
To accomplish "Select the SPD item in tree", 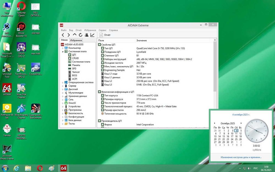I will pos(74,69).
